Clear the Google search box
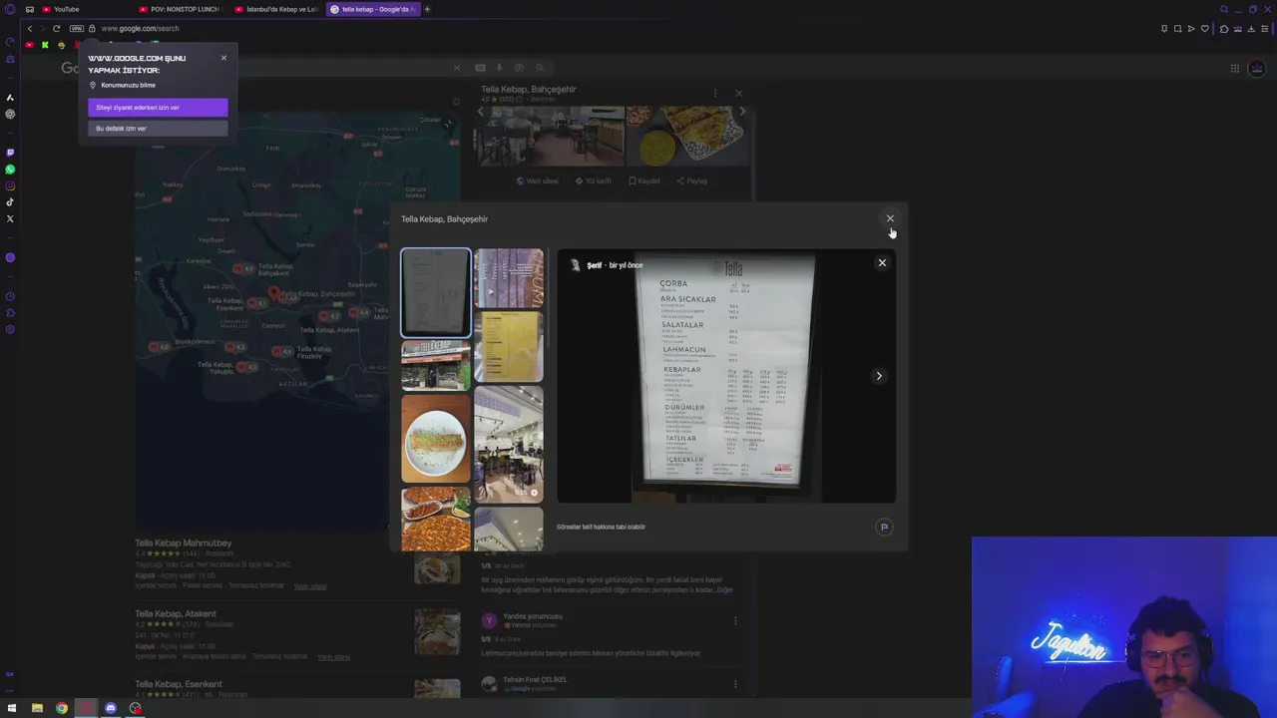 coord(457,68)
